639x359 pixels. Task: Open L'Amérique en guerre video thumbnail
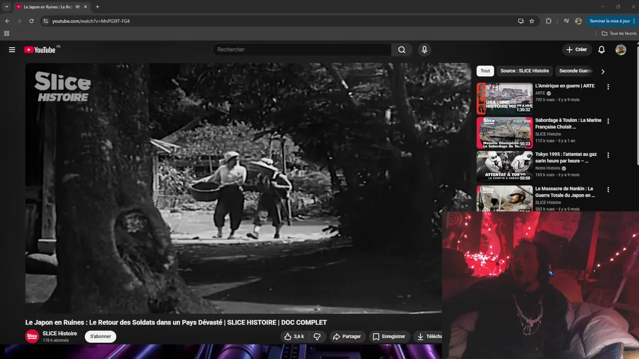click(504, 99)
